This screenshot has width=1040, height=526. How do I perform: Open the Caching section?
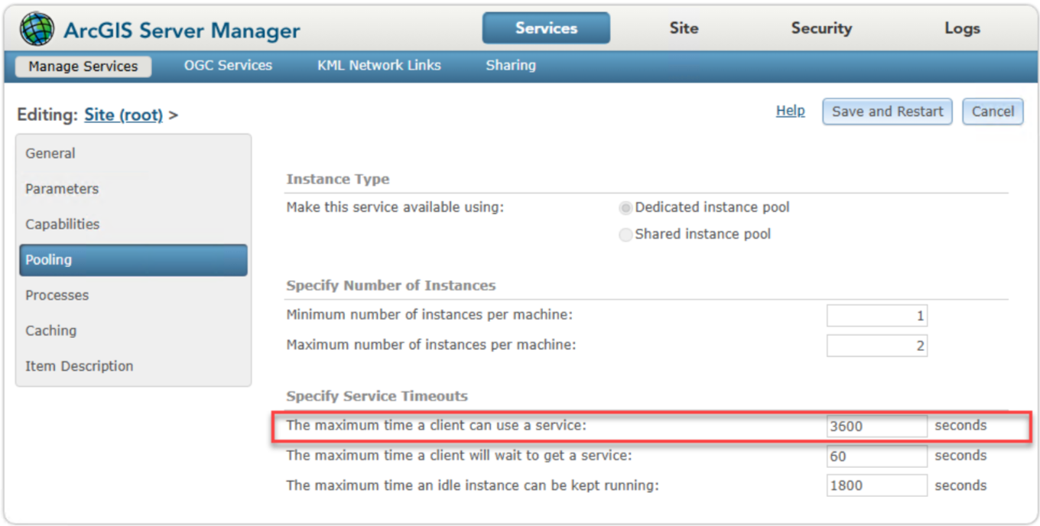click(x=132, y=330)
